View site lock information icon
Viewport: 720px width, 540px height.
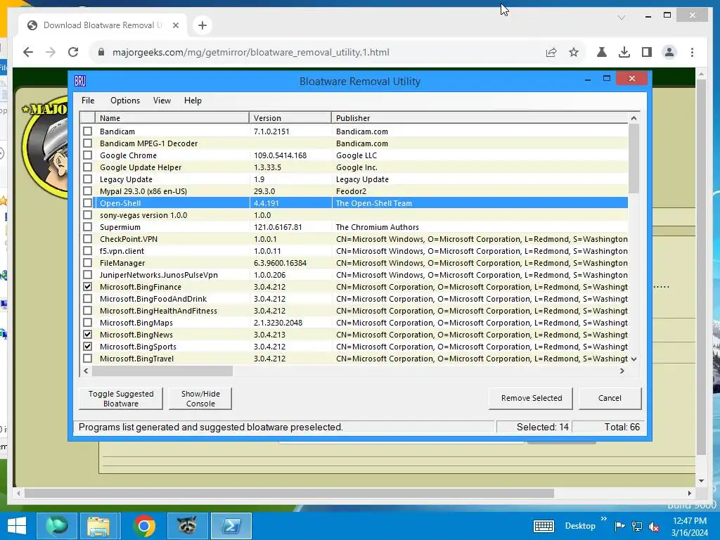tap(101, 52)
